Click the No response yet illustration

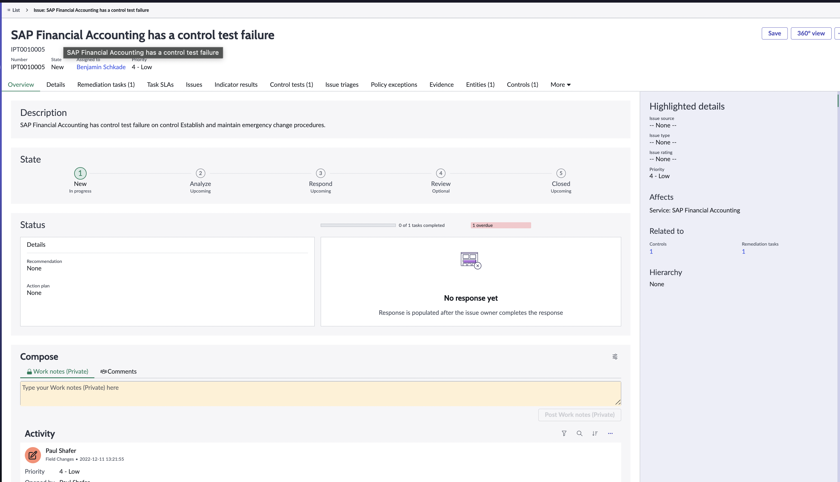(x=471, y=260)
